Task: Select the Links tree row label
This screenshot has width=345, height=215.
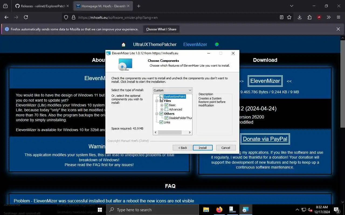Action: click(167, 122)
